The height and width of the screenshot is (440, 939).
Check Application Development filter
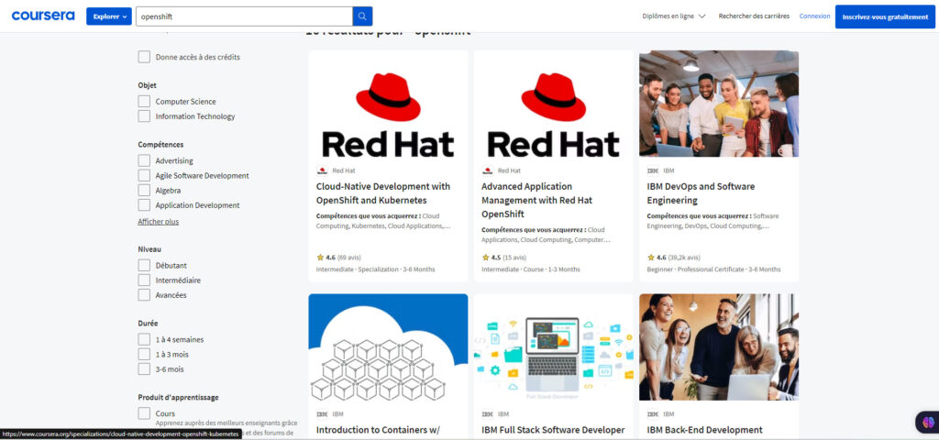pyautogui.click(x=144, y=204)
